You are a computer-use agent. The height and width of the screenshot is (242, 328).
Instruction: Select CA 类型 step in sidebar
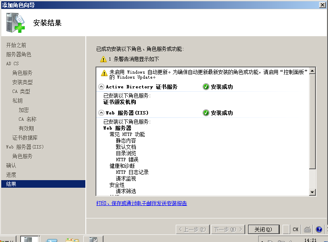click(21, 91)
